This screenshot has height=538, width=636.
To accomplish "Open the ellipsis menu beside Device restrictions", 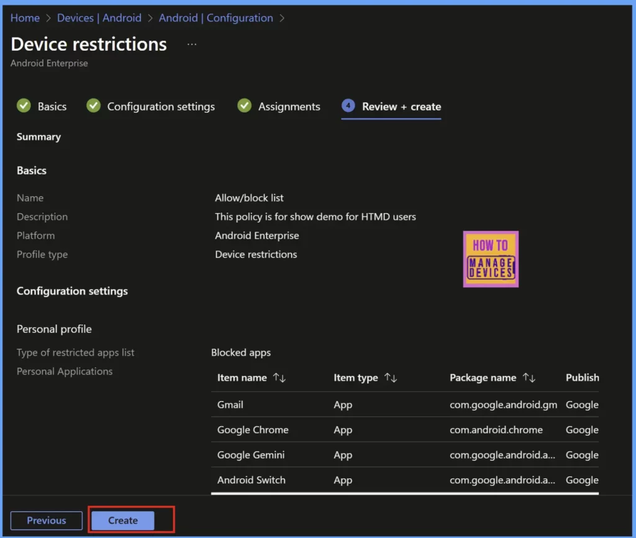I will [192, 44].
